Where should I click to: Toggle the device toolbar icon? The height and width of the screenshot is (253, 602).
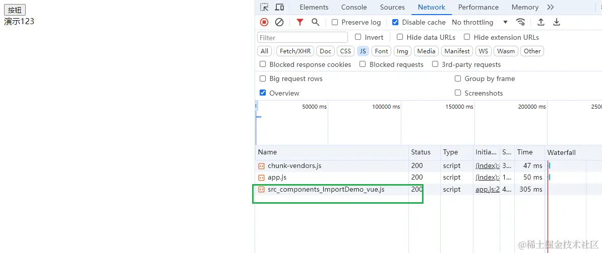279,7
